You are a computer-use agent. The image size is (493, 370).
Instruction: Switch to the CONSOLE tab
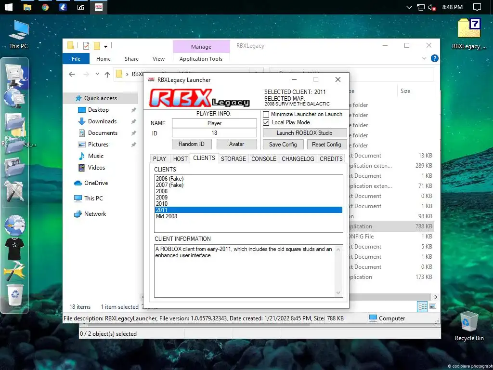[x=263, y=159]
